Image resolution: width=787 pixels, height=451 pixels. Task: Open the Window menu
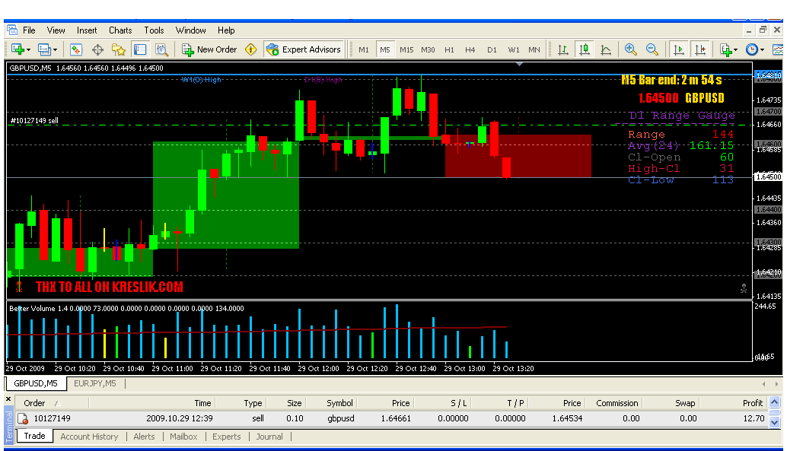tap(191, 30)
